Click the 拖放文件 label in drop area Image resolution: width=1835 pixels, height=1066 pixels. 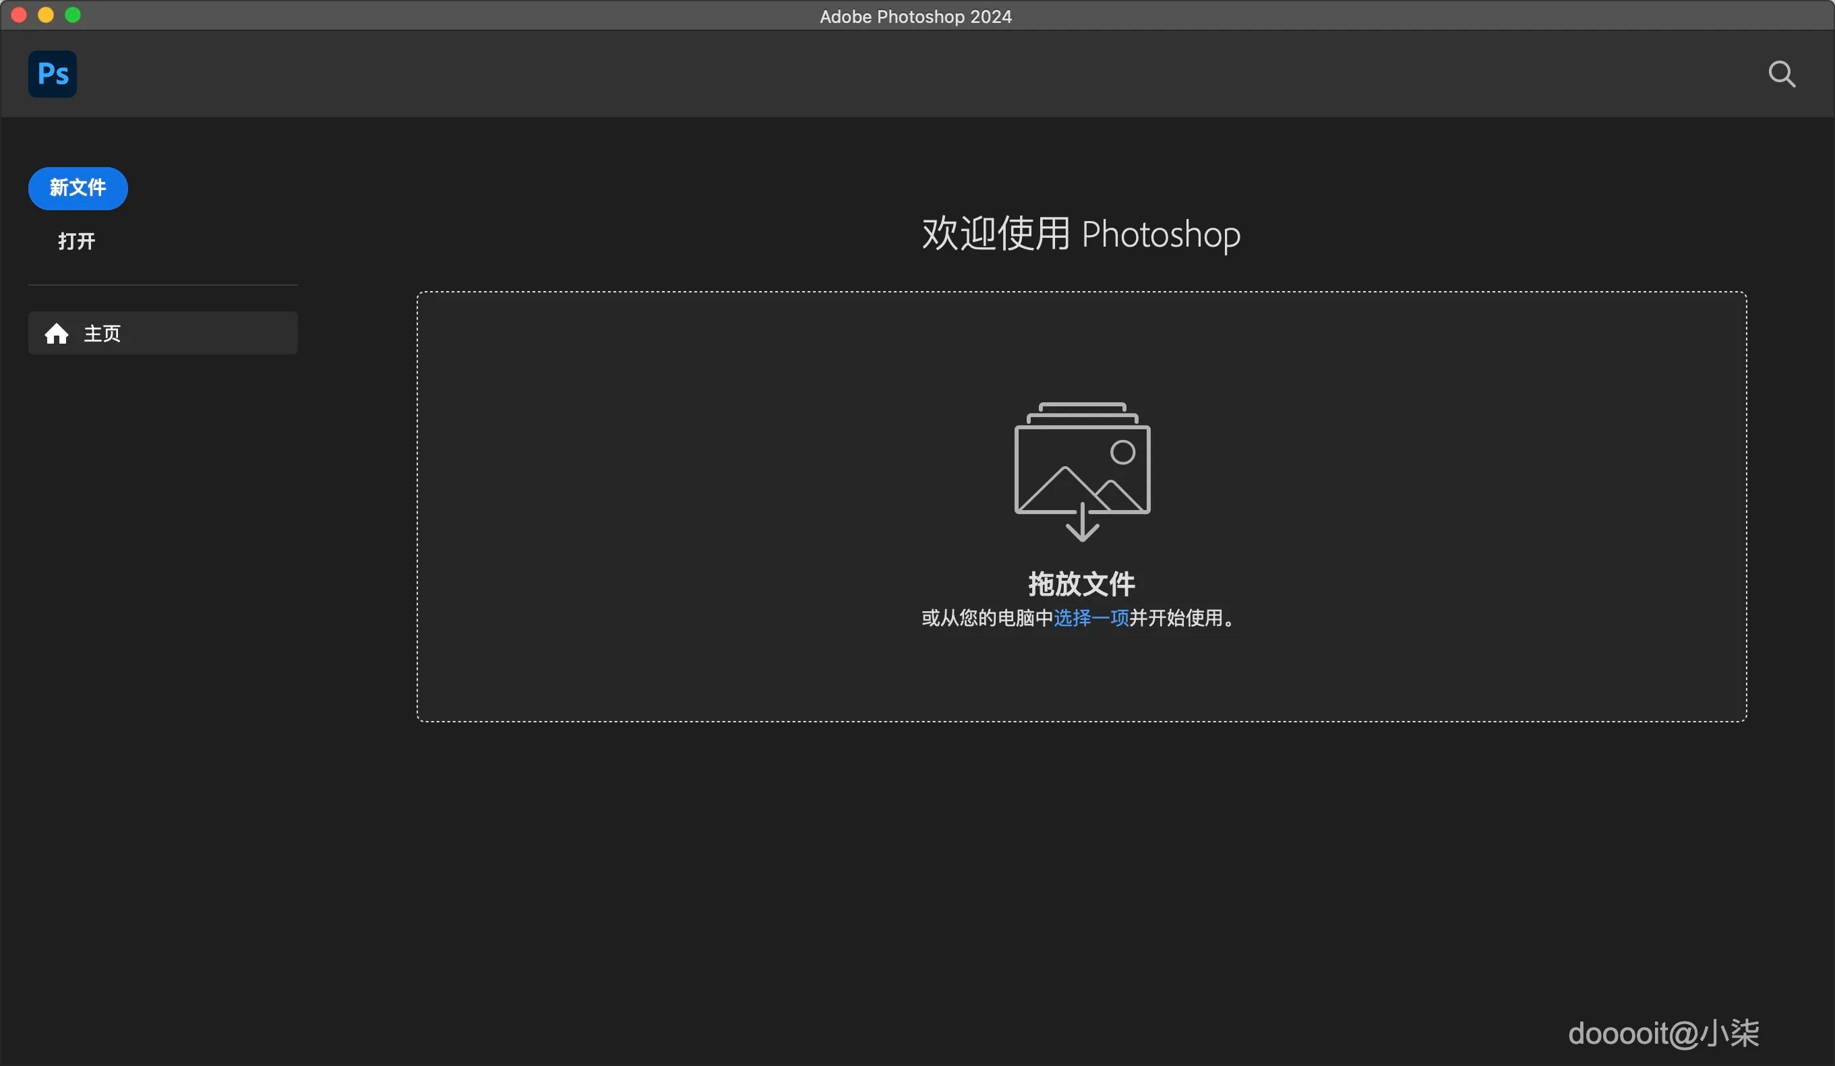[1081, 583]
